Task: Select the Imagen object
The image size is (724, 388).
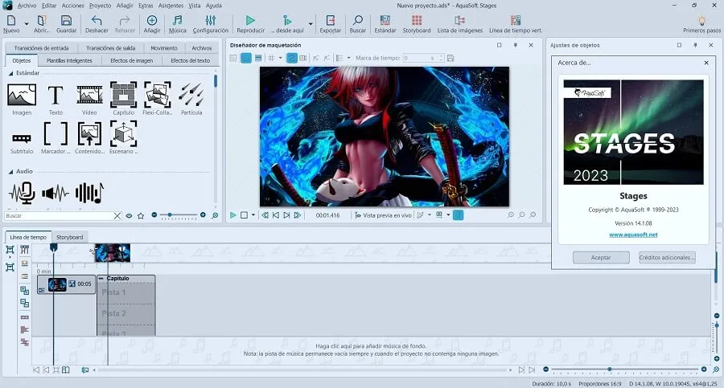Action: [22, 99]
